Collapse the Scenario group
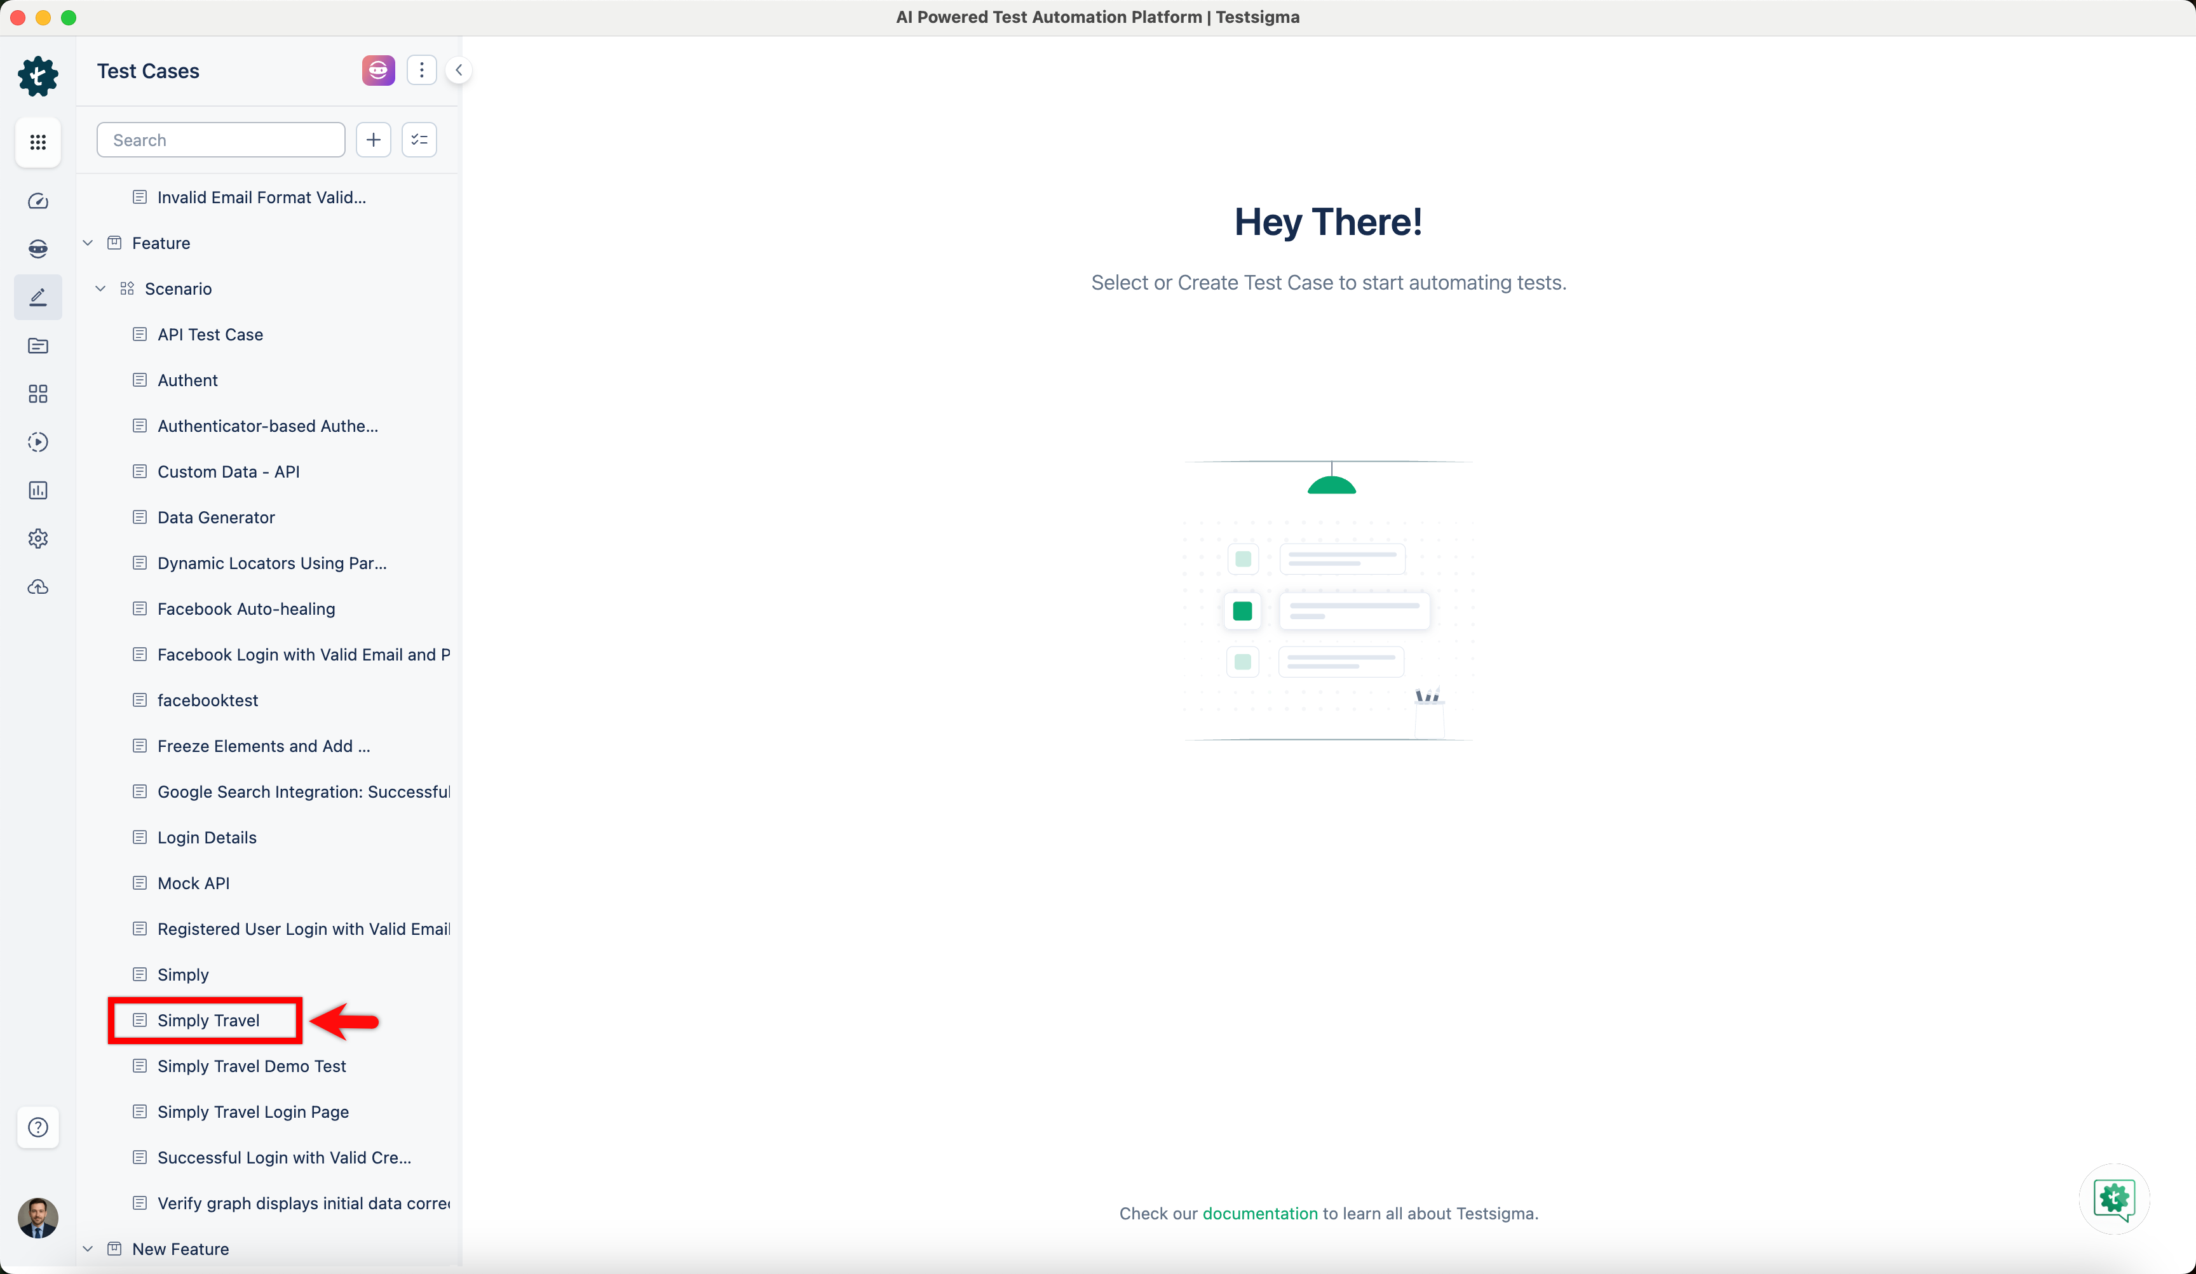2196x1274 pixels. click(x=100, y=288)
